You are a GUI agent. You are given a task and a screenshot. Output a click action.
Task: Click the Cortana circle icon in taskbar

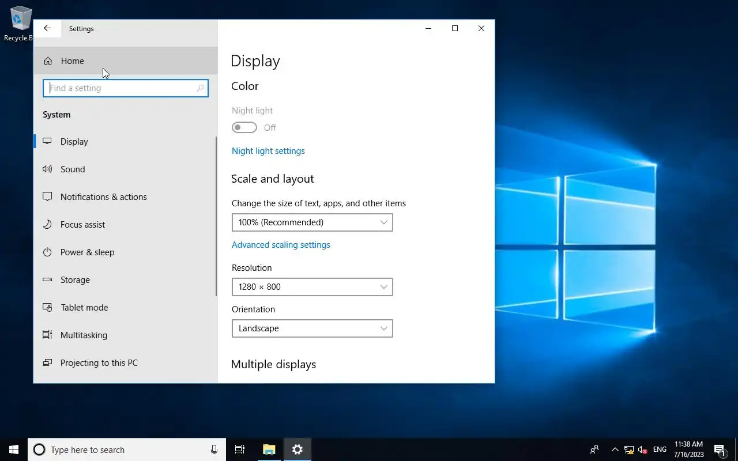(x=39, y=449)
